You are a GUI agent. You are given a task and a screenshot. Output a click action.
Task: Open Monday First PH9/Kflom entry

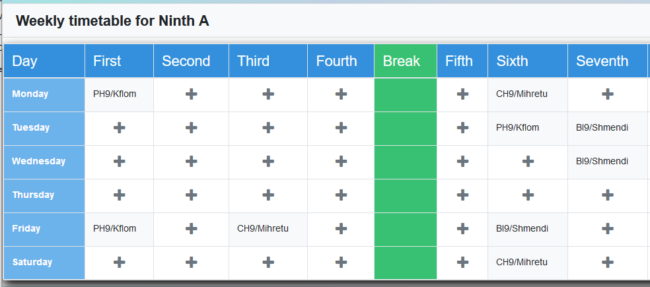[114, 94]
